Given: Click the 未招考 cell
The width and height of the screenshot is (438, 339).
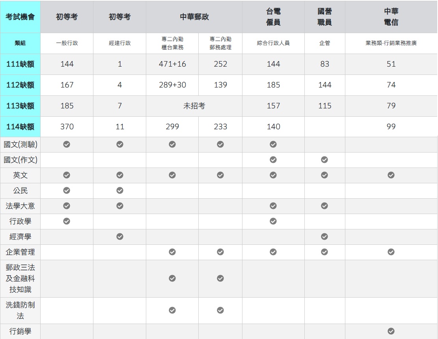Looking at the screenshot, I should point(194,106).
